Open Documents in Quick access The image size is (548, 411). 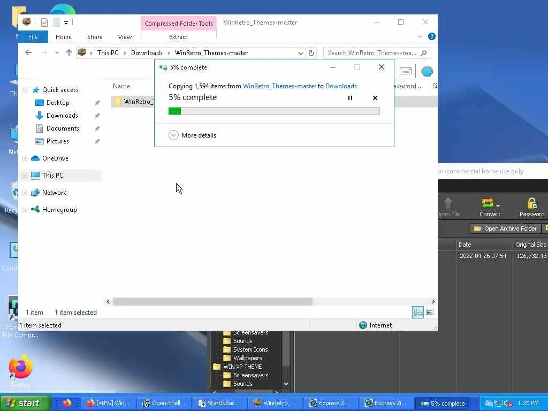click(x=63, y=128)
